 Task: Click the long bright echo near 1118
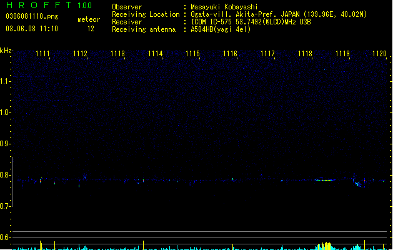[325, 180]
